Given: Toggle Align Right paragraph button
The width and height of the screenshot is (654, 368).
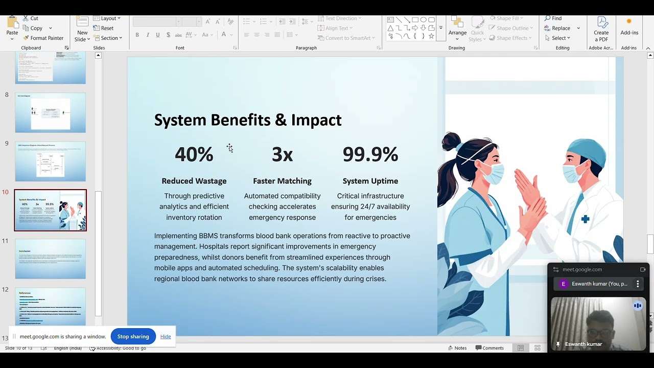Looking at the screenshot, I should click(267, 35).
